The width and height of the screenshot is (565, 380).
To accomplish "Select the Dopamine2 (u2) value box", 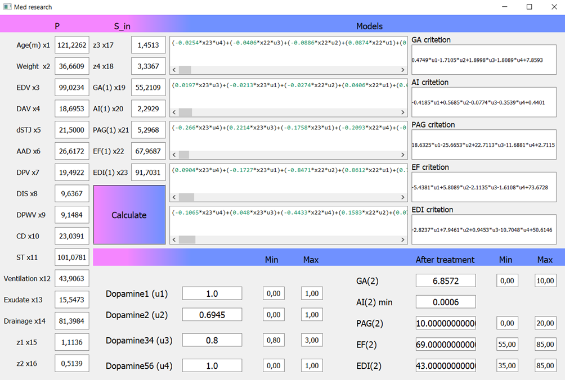I will (212, 314).
